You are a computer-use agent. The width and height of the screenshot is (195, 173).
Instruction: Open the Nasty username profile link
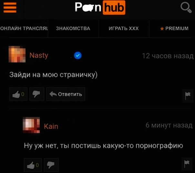pos(39,55)
